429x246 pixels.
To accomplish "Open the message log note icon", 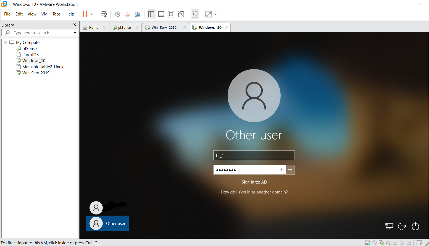I will 419,243.
